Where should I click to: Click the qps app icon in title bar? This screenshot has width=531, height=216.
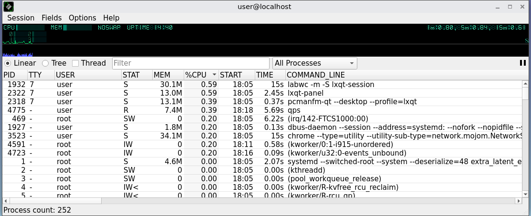(x=8, y=7)
